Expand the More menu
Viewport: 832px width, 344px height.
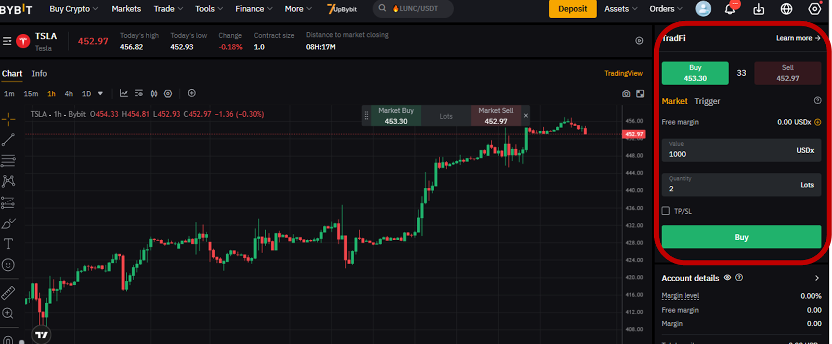click(x=298, y=9)
